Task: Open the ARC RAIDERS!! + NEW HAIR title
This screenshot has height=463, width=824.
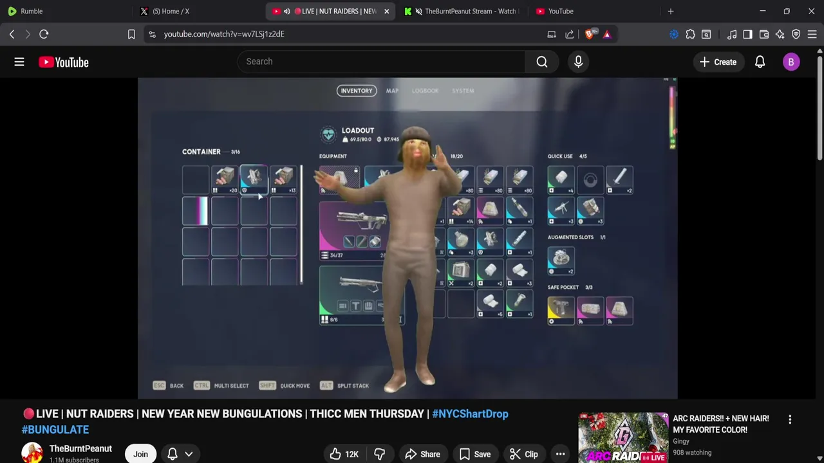Action: [720, 424]
